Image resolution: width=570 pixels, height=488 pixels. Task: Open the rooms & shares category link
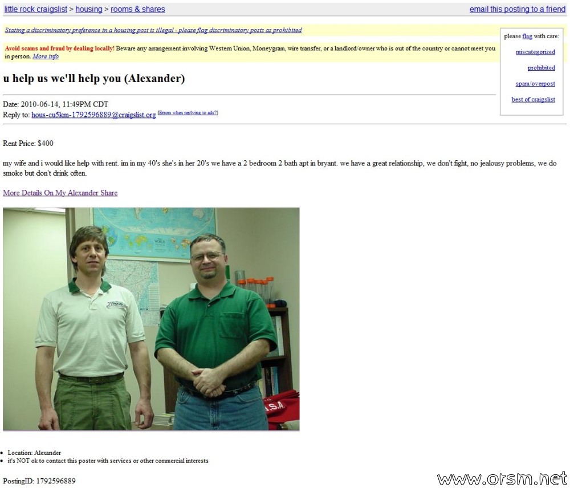click(x=138, y=9)
